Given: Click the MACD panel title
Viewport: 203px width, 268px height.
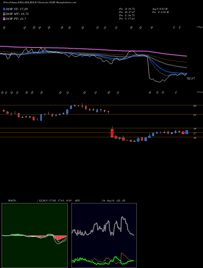Looking at the screenshot, I should [x=12, y=201].
